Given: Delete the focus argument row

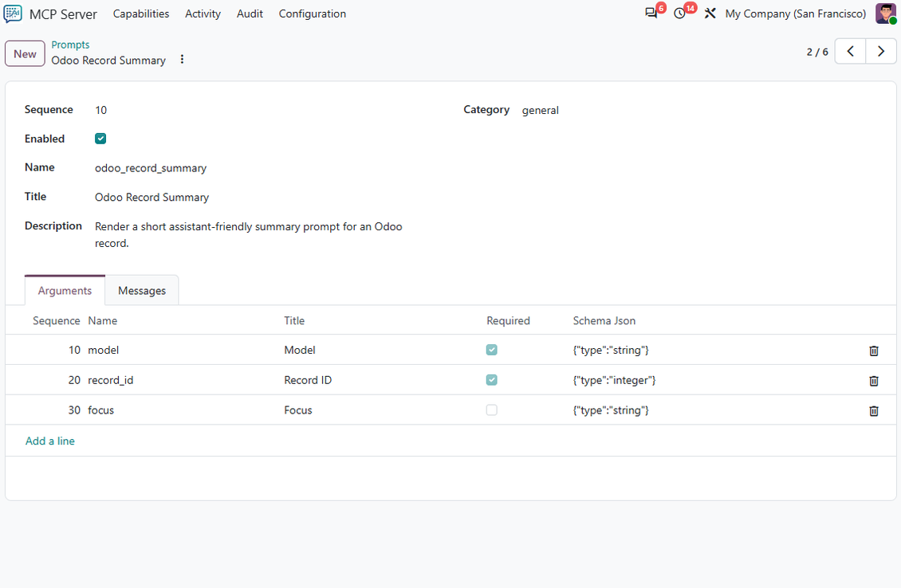Looking at the screenshot, I should [873, 410].
